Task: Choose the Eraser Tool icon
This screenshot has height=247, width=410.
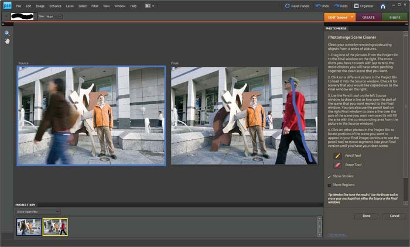Action: [x=337, y=165]
